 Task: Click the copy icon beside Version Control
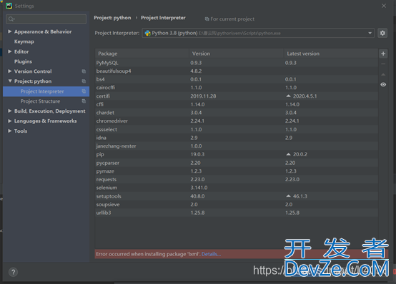click(84, 71)
